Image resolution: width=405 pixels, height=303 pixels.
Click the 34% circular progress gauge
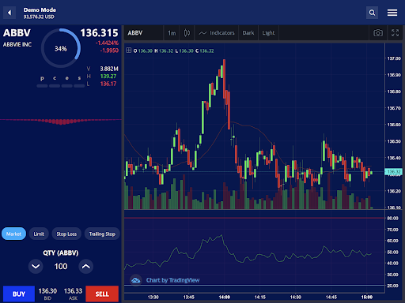[x=61, y=48]
